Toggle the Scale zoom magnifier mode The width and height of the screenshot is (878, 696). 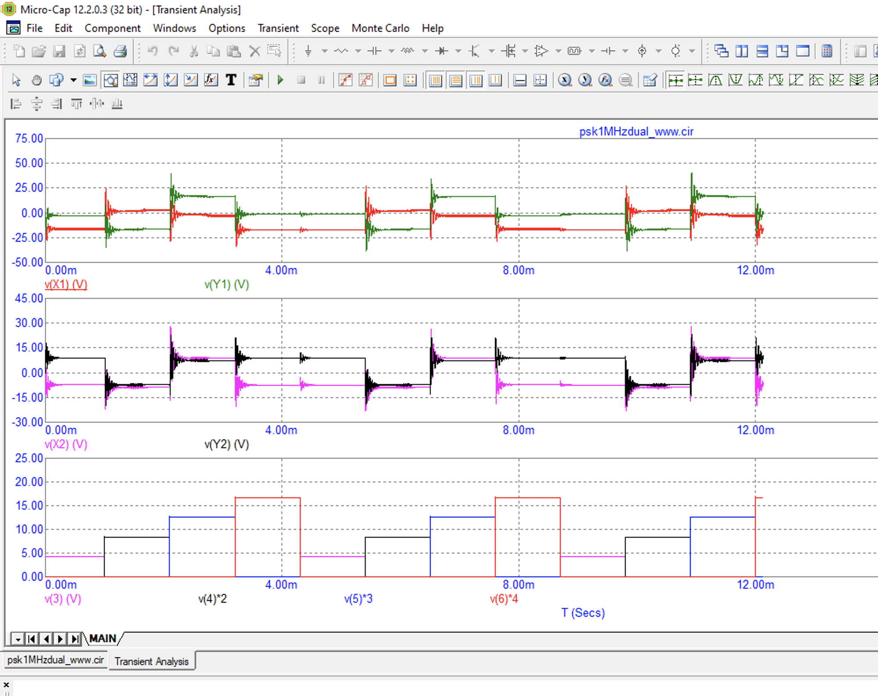(x=110, y=80)
